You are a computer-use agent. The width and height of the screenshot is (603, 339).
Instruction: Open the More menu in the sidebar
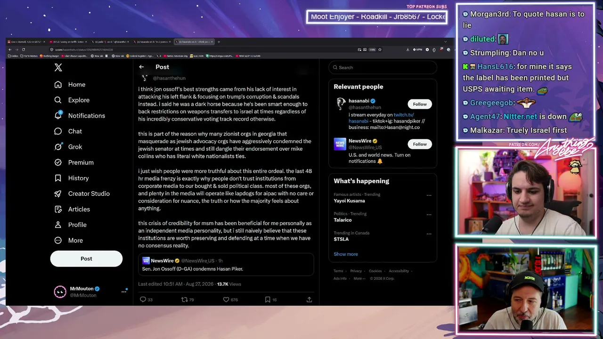68,240
